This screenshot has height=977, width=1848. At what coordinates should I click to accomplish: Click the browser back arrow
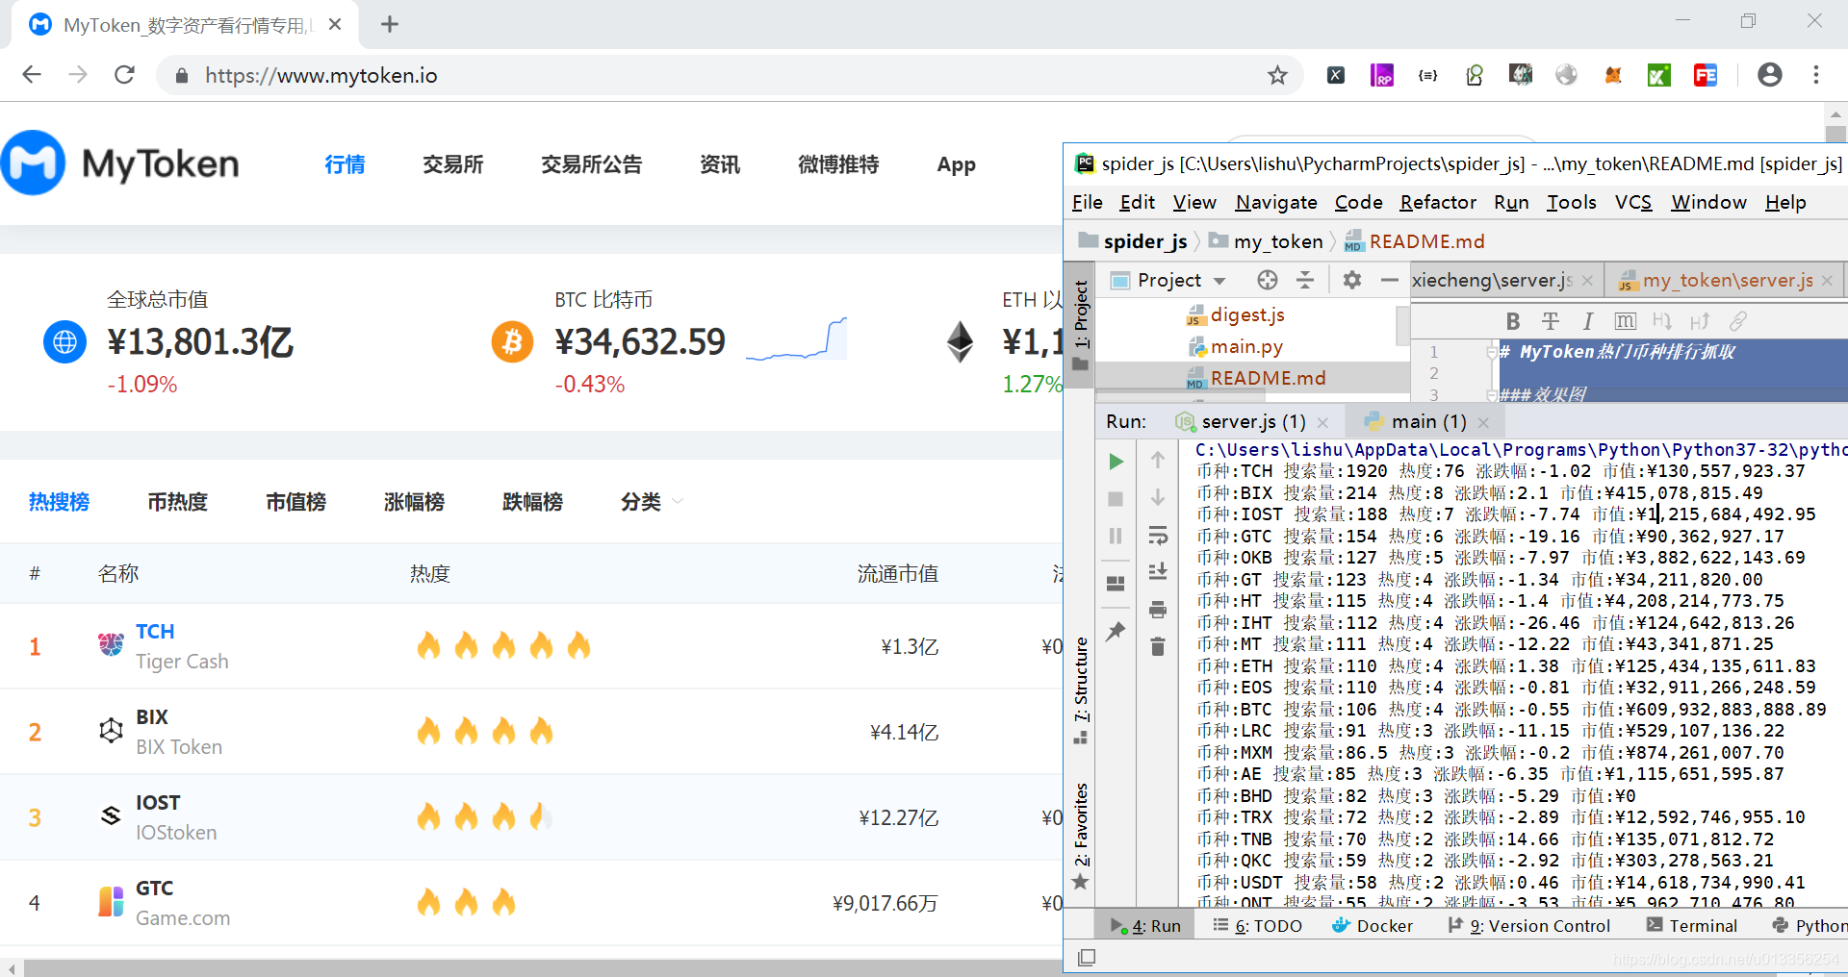[32, 75]
